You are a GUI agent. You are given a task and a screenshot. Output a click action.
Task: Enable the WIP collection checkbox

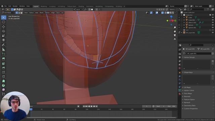[x=210, y=30]
